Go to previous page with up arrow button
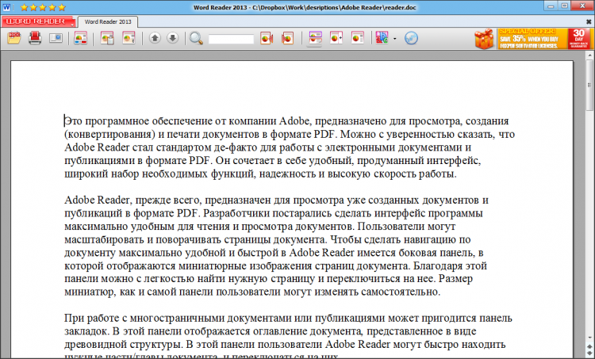Image resolution: width=595 pixels, height=359 pixels. coord(155,38)
